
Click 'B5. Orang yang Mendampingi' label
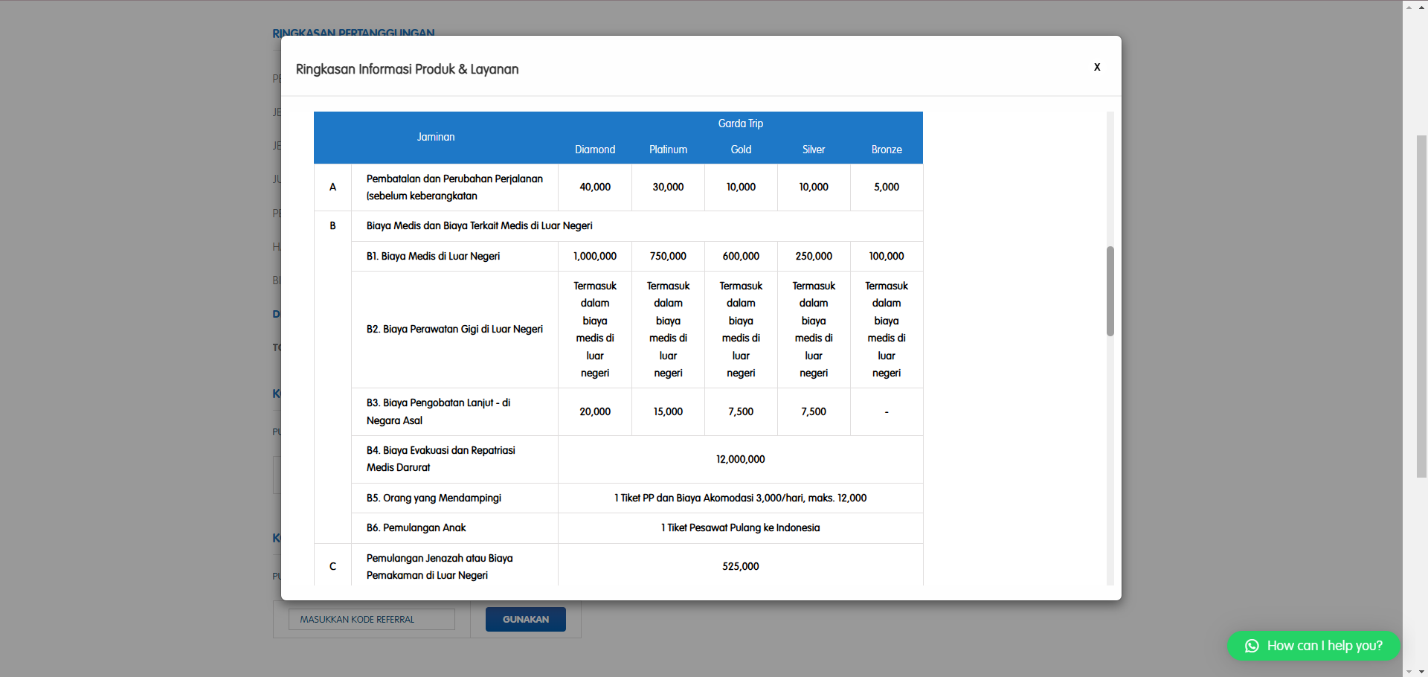(x=434, y=498)
